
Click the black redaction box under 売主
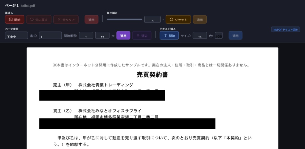[102, 95]
